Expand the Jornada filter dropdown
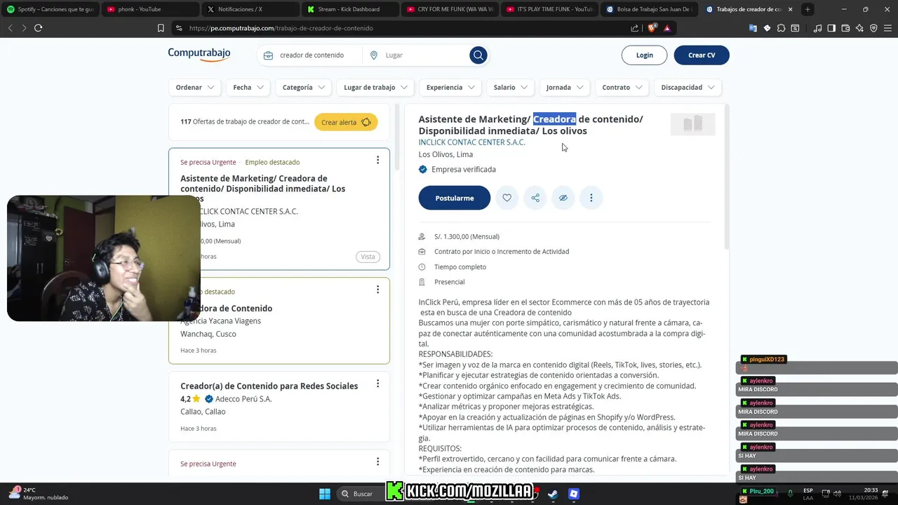 (565, 87)
